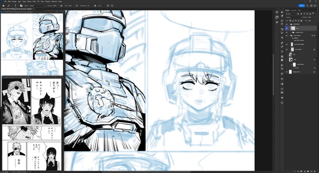Toggle pressure for size icon
Viewport: 319px width, 173px height.
point(108,6)
